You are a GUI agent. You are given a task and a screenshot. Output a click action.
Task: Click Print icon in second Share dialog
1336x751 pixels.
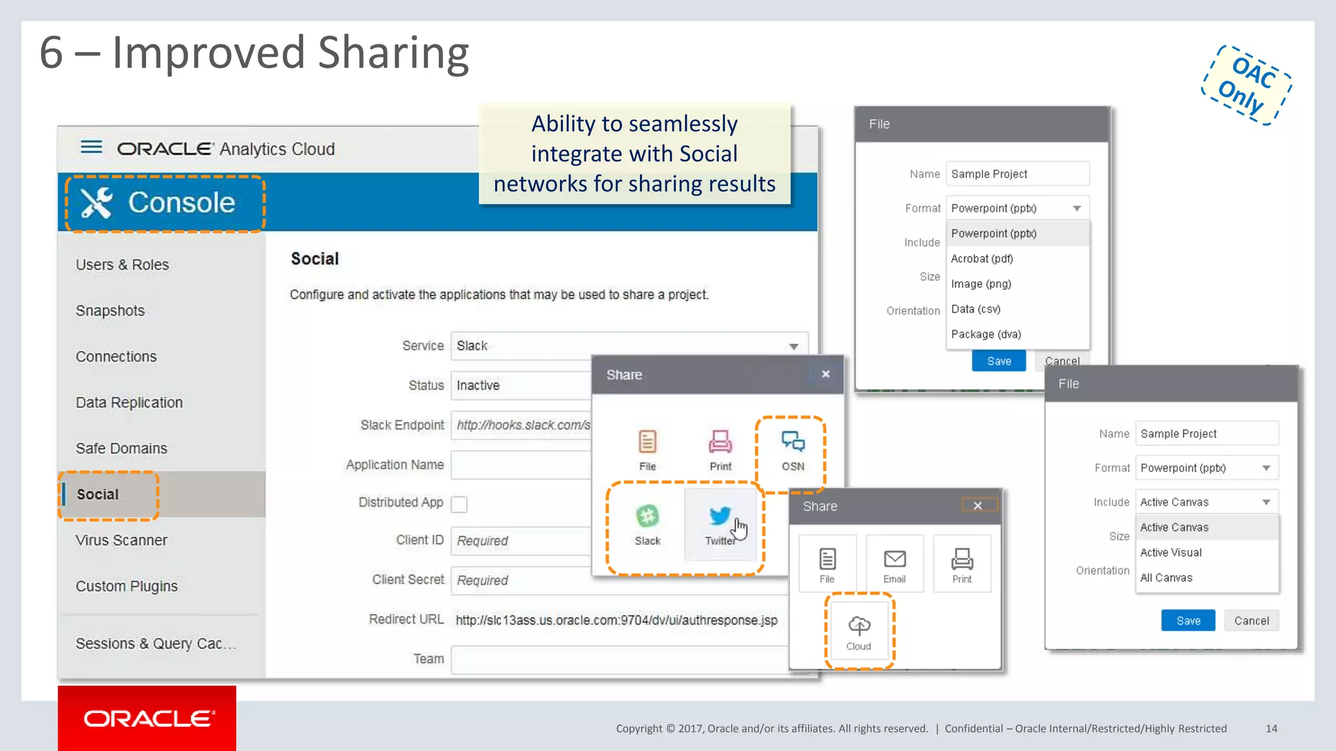(962, 564)
